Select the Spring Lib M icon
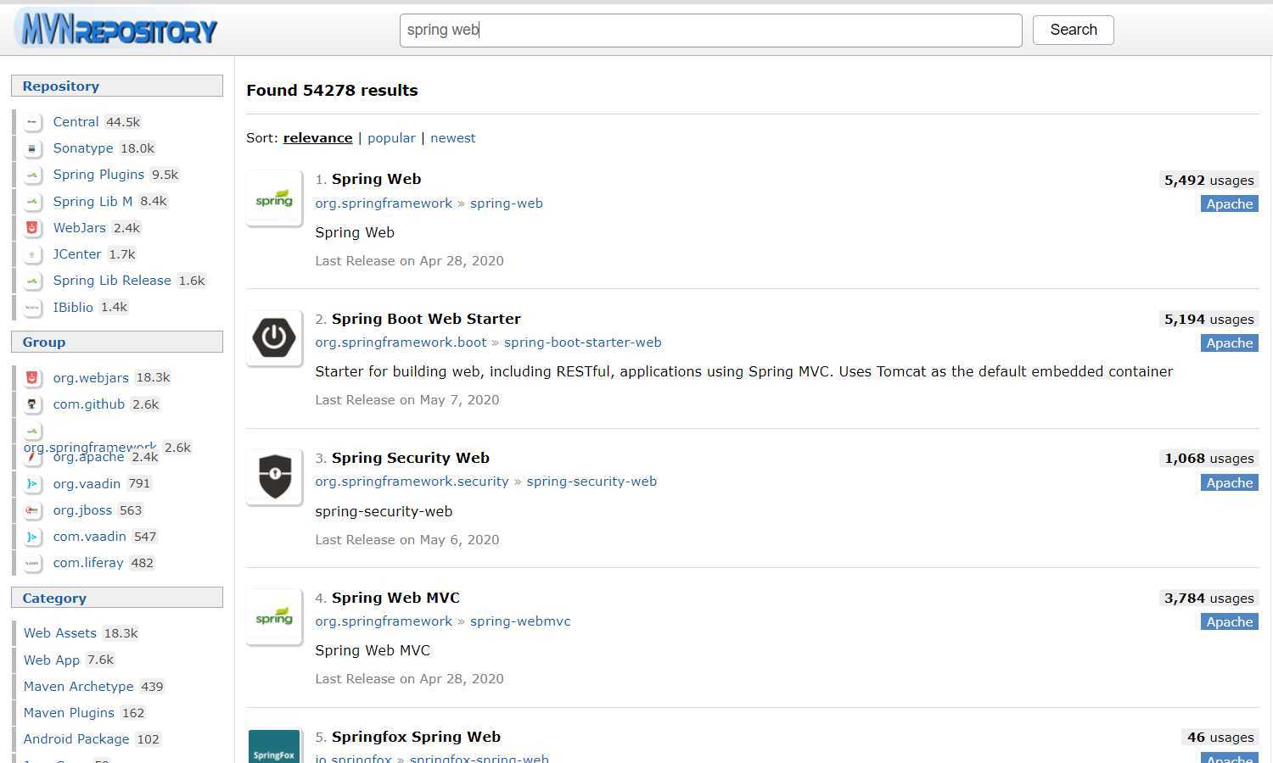 [32, 202]
